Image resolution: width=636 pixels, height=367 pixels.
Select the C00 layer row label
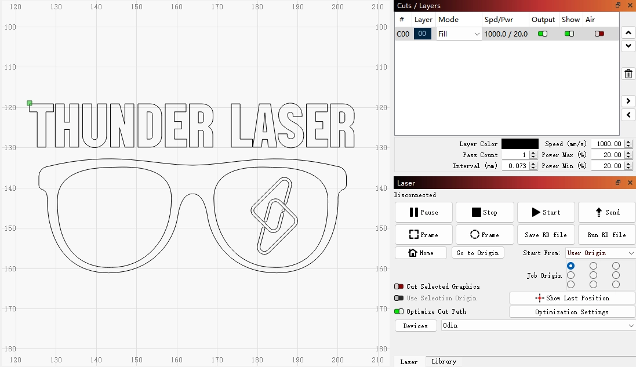(403, 34)
